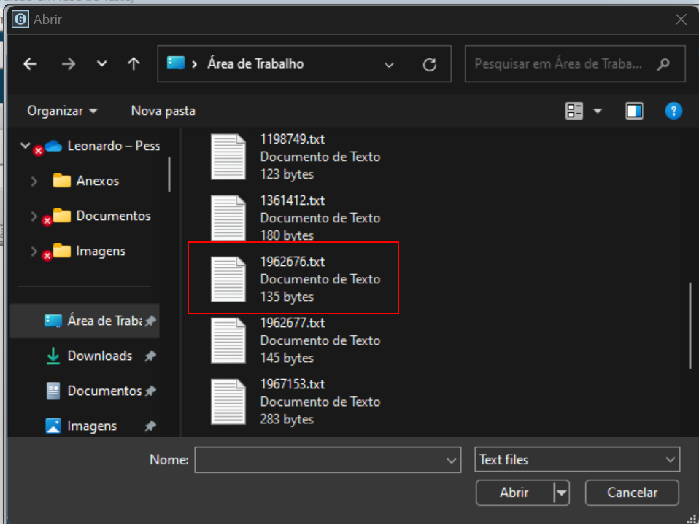Click the file list vertical scrollbar
699x524 pixels.
690,325
